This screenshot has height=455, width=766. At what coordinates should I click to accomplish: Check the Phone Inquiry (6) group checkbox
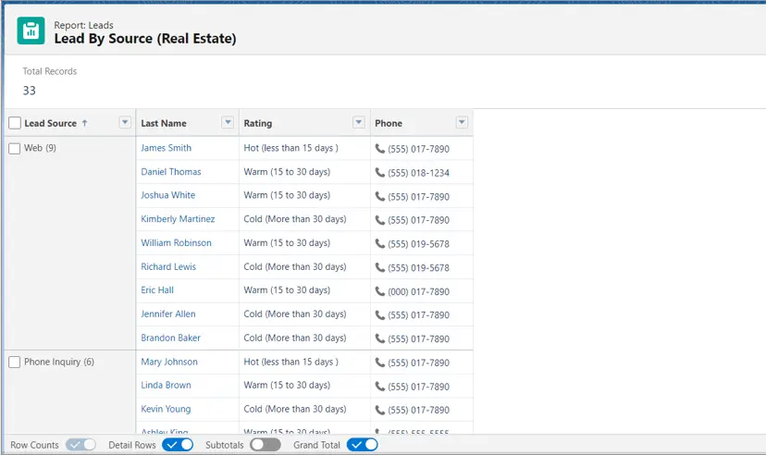(x=15, y=362)
